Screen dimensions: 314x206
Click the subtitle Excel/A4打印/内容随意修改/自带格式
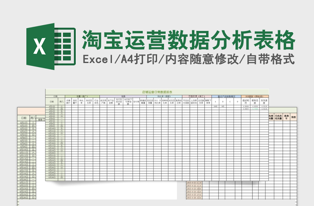pyautogui.click(x=188, y=60)
